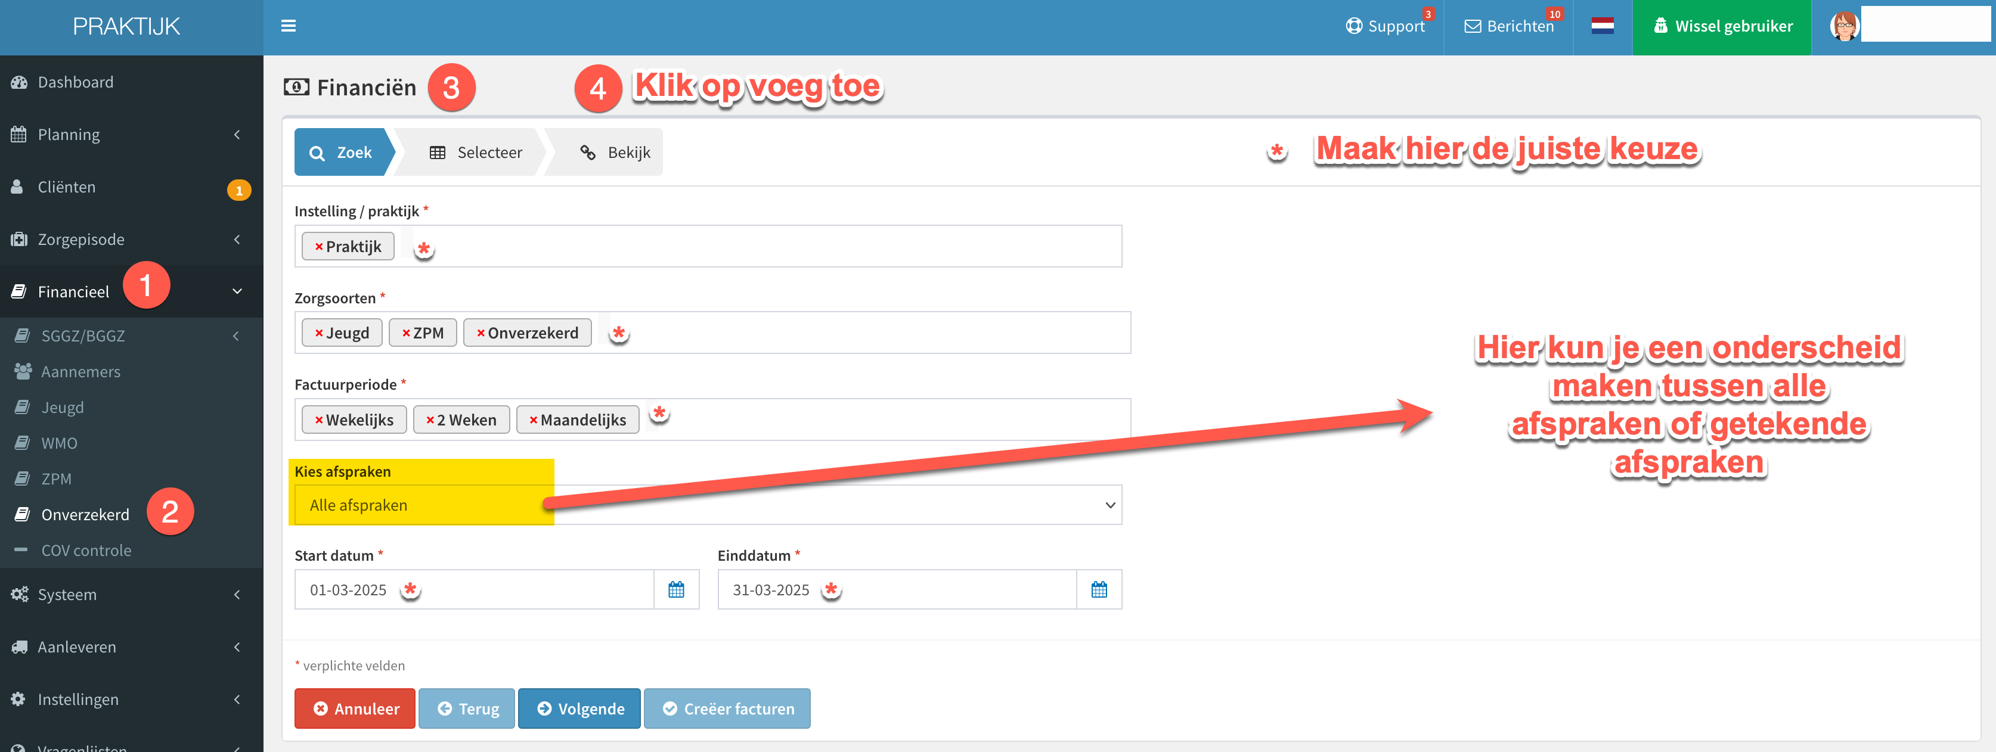Open the Einddatum calendar picker
Image resolution: width=1996 pixels, height=752 pixels.
pyautogui.click(x=1099, y=590)
